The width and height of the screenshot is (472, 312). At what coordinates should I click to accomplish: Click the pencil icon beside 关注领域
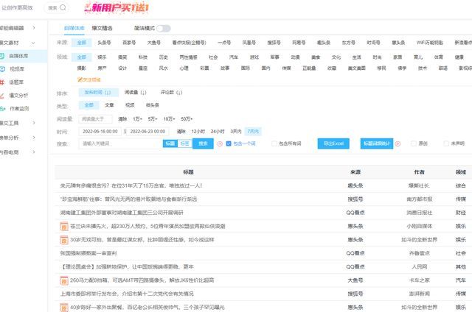80,80
